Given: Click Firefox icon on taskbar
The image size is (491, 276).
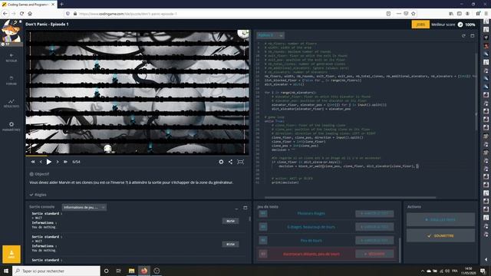Looking at the screenshot, I should pos(144,271).
